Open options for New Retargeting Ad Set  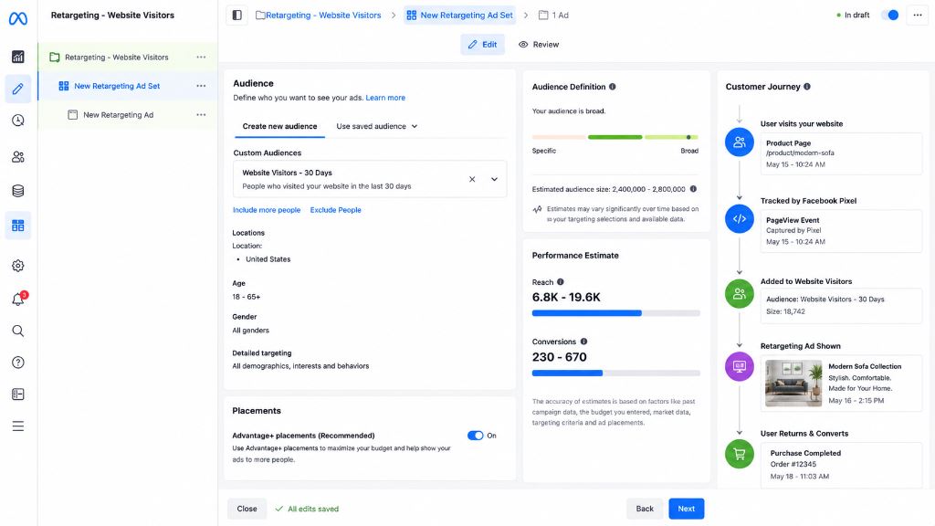(x=201, y=86)
